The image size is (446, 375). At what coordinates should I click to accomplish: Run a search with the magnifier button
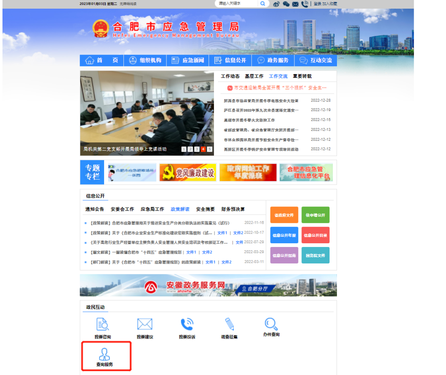[263, 3]
